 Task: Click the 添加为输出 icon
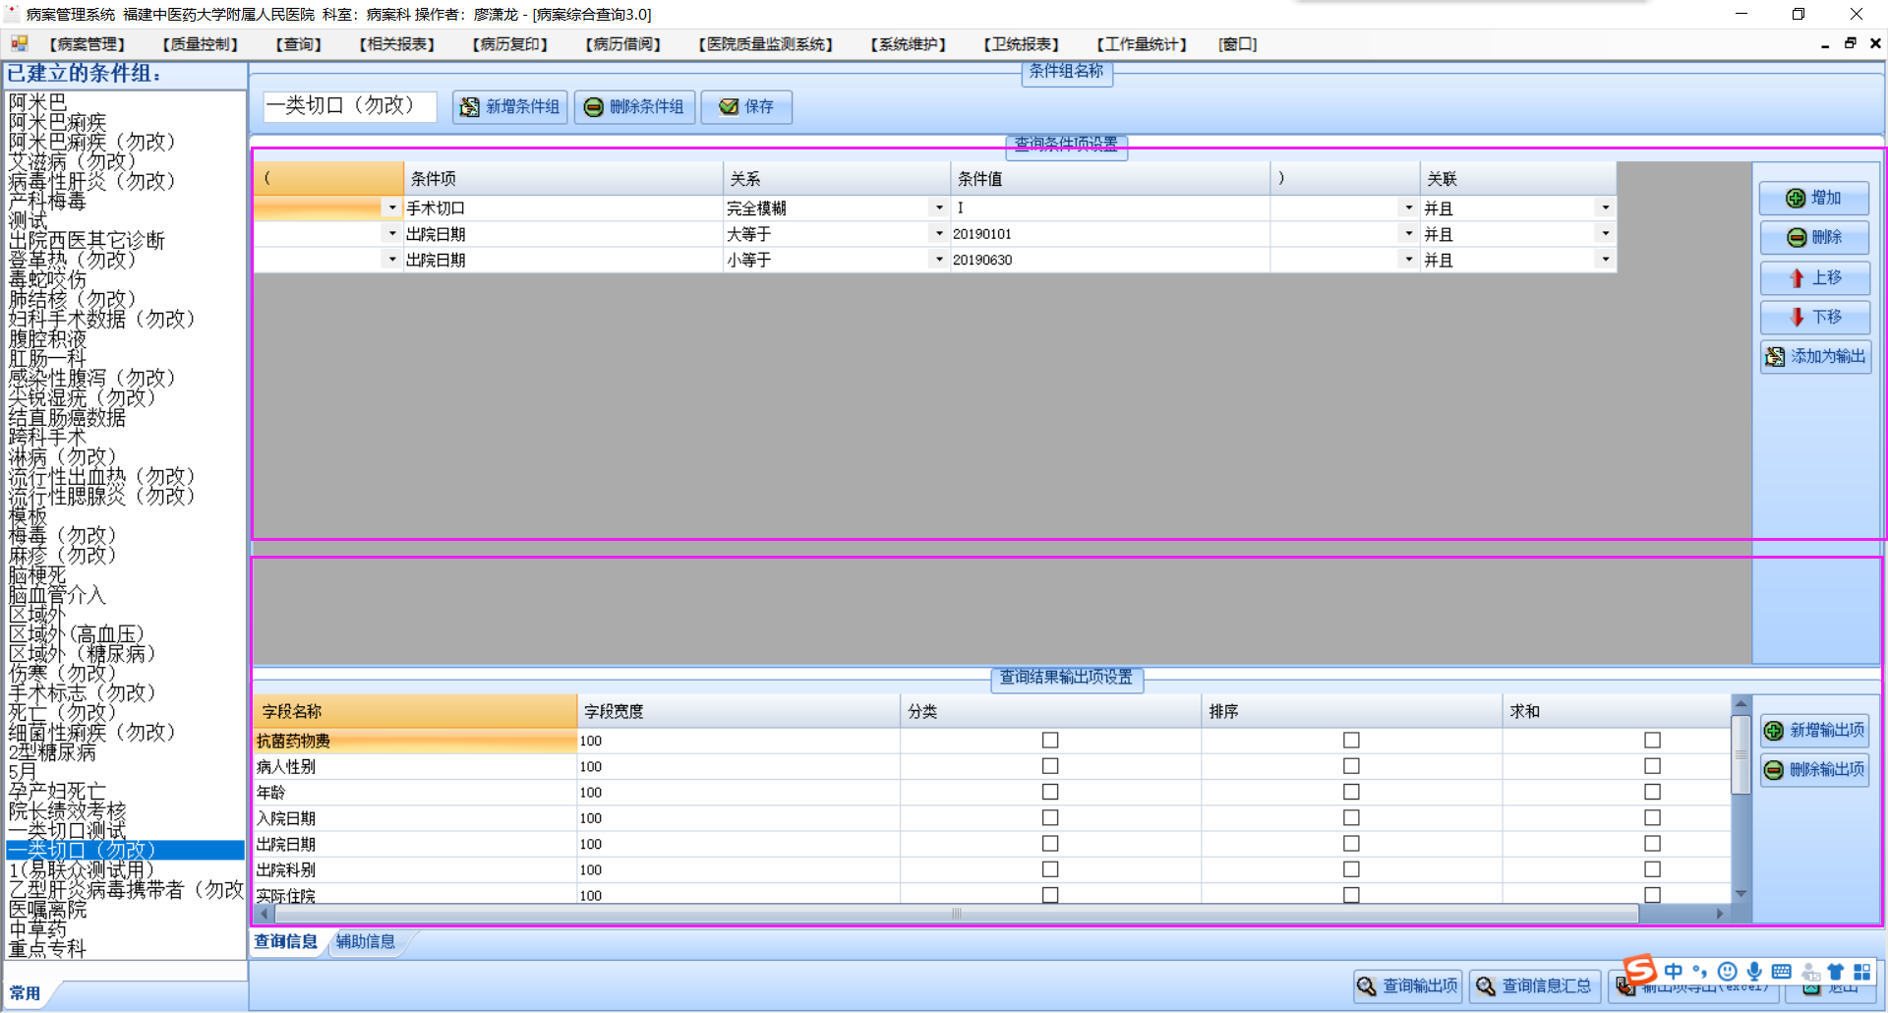[1775, 356]
